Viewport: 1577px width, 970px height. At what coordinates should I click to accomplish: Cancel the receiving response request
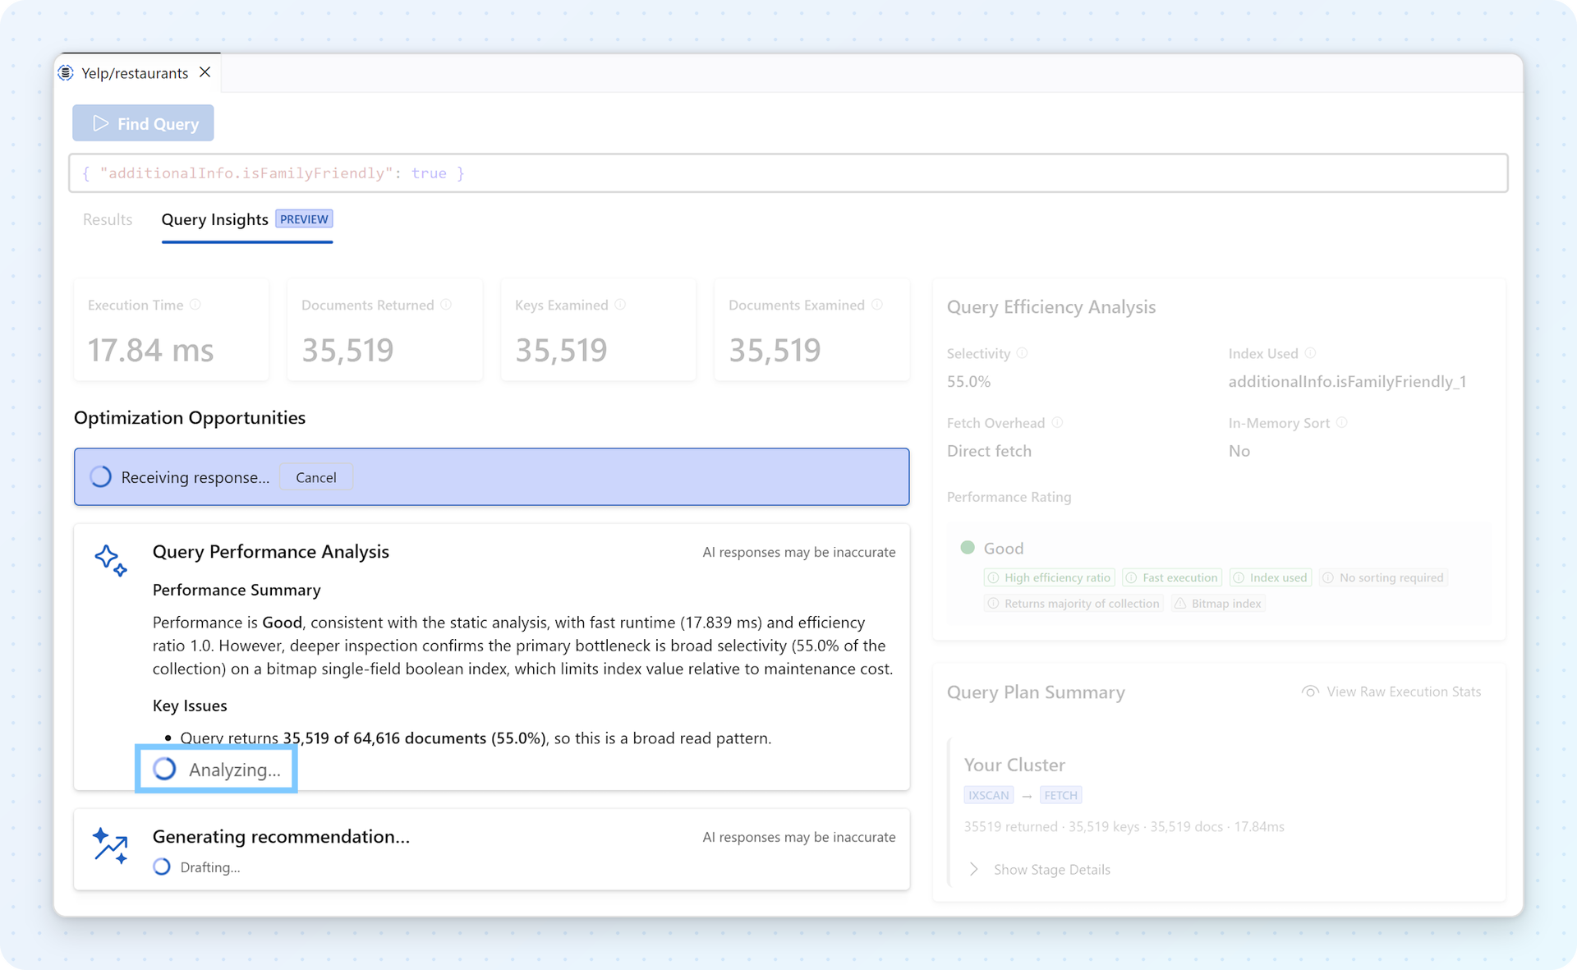[x=315, y=477]
